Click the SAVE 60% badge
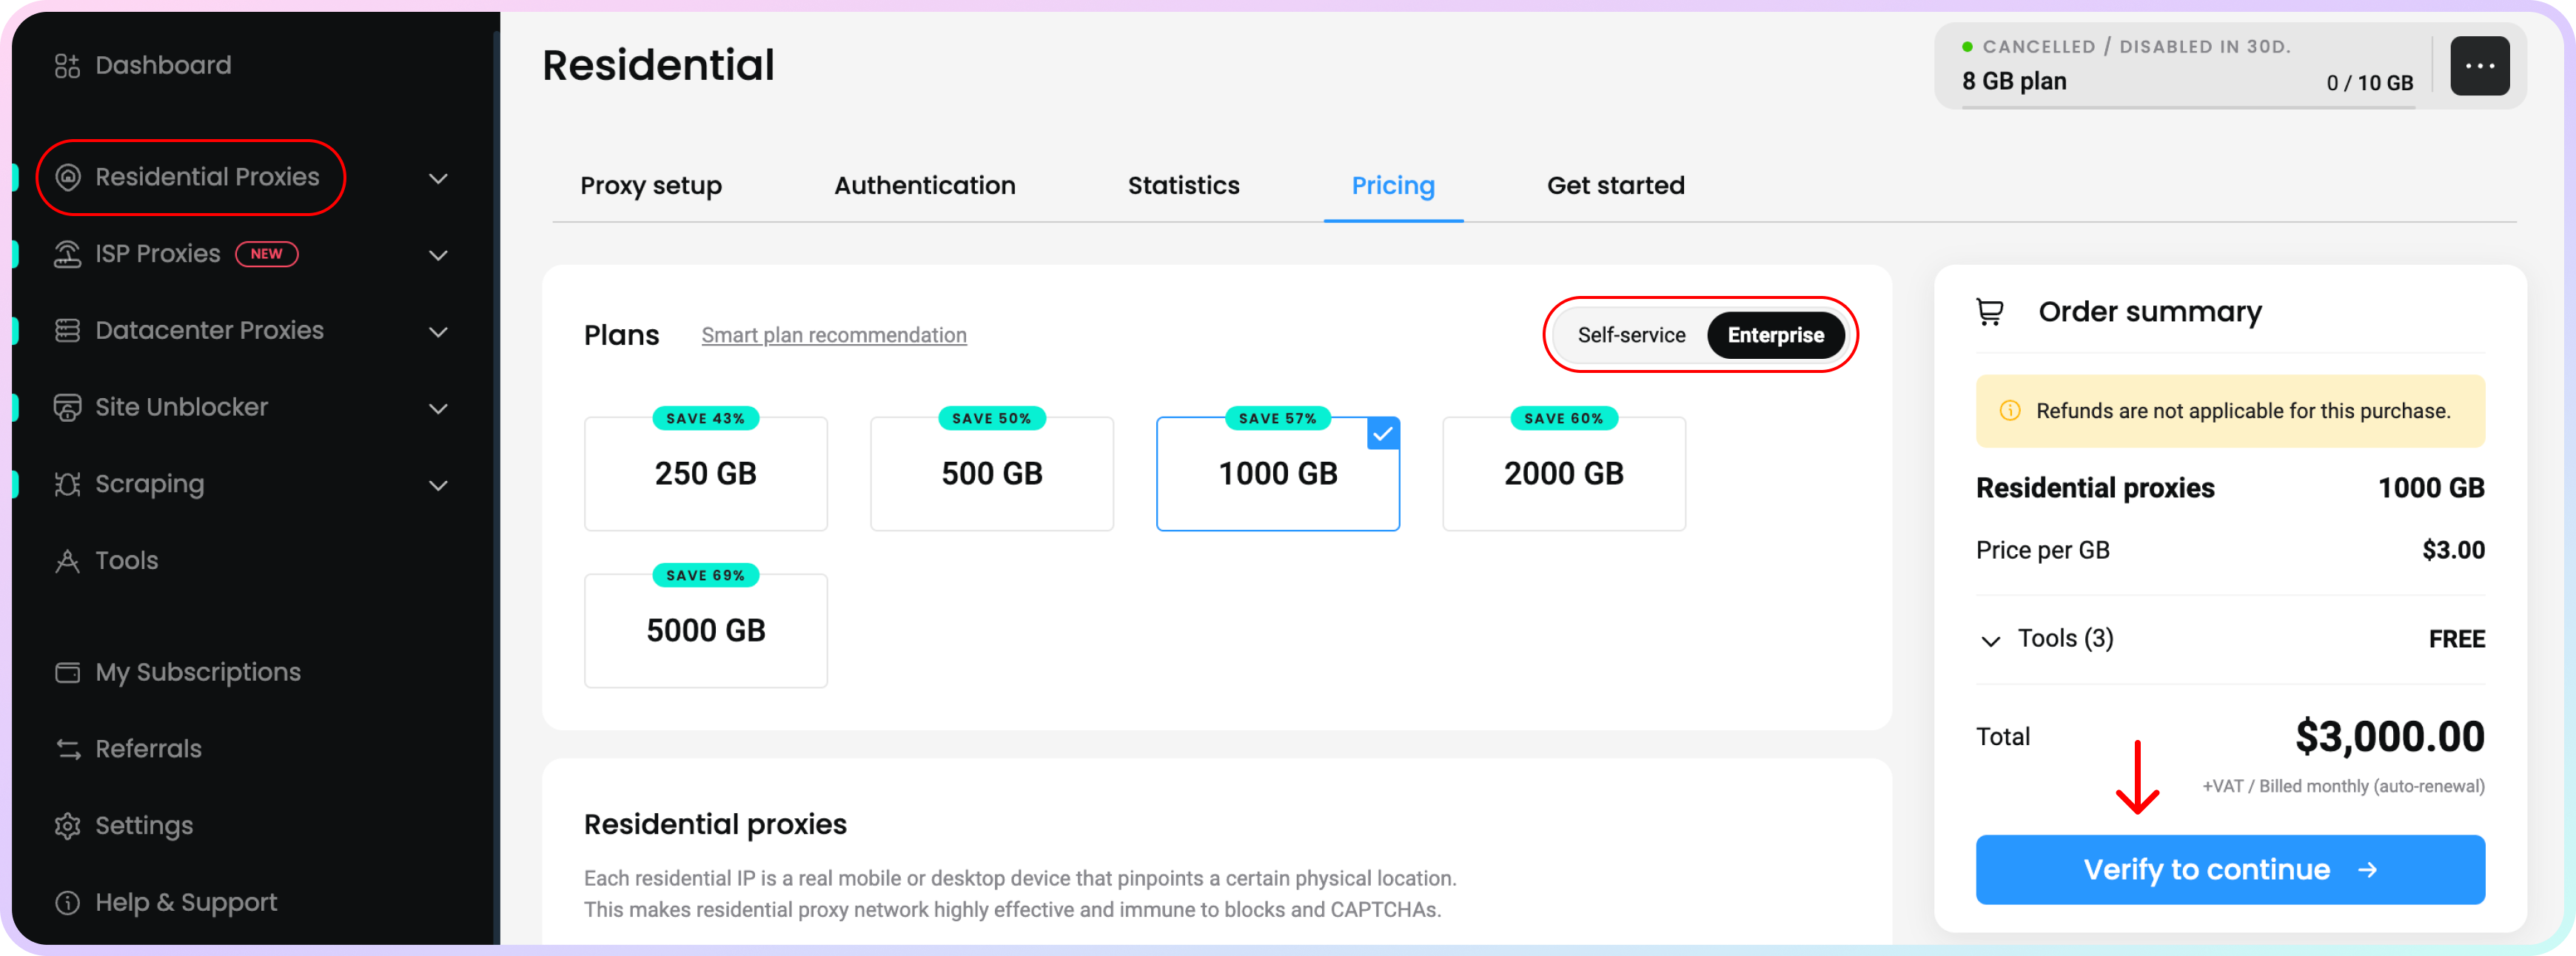Viewport: 2576px width, 956px height. tap(1563, 419)
